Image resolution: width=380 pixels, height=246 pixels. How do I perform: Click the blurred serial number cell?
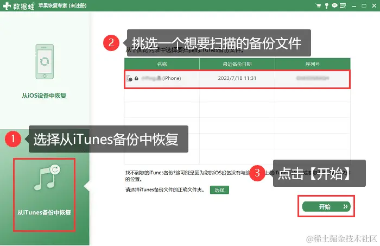(x=312, y=78)
